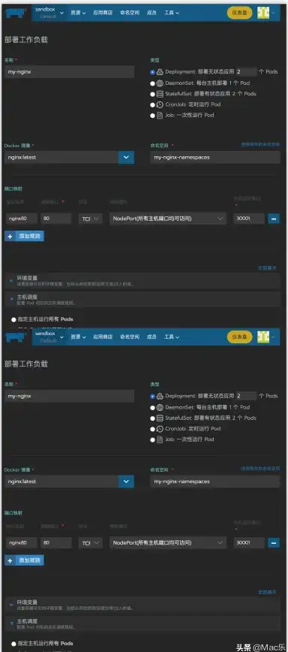Select the StatefulSet radio in the upper form
This screenshot has width=288, height=652.
153,94
